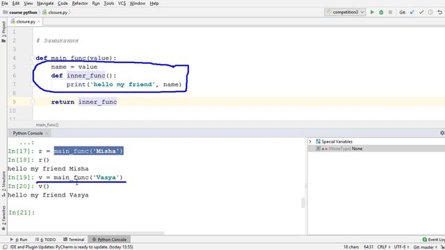Open the Run tool window tab
445x250 pixels.
point(19,240)
